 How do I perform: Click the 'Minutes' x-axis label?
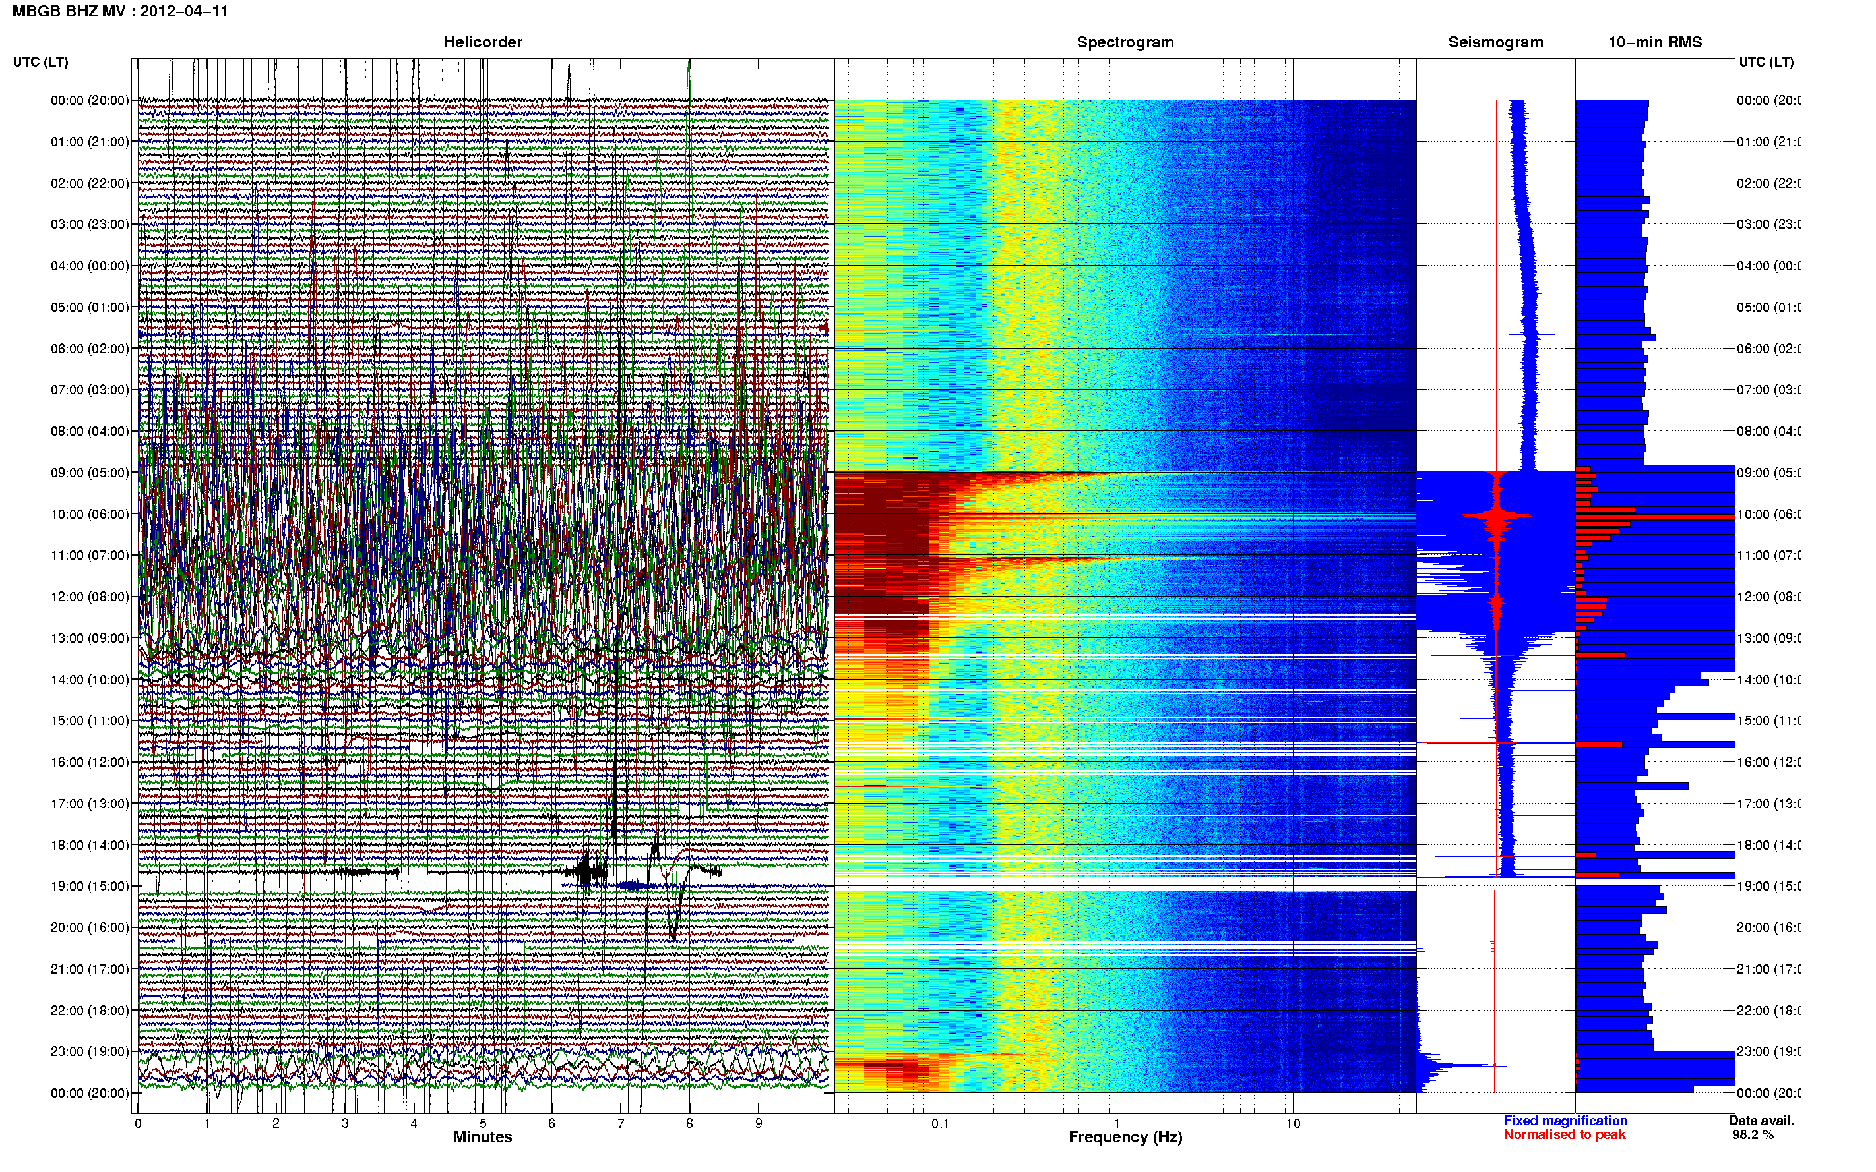click(482, 1137)
